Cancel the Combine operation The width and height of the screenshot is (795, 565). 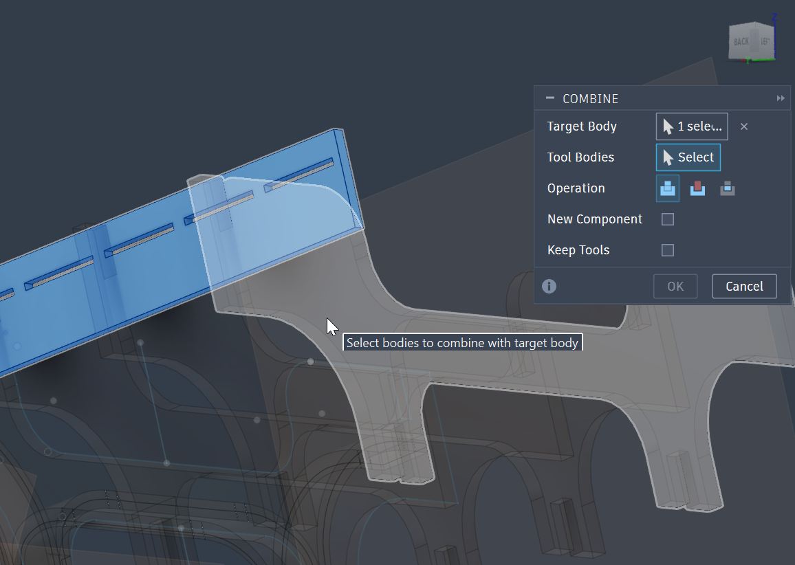[744, 286]
